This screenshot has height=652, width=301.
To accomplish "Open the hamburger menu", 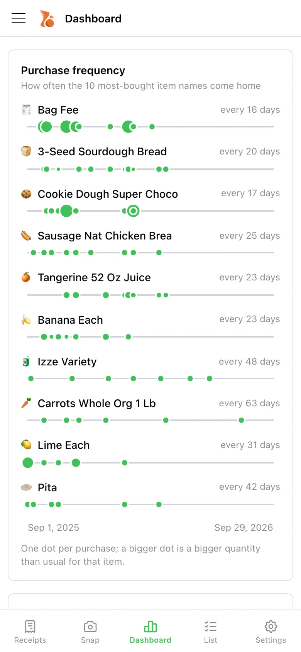I will (19, 18).
